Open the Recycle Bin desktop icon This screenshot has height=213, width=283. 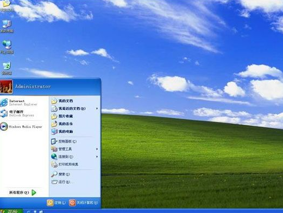pyautogui.click(x=7, y=68)
